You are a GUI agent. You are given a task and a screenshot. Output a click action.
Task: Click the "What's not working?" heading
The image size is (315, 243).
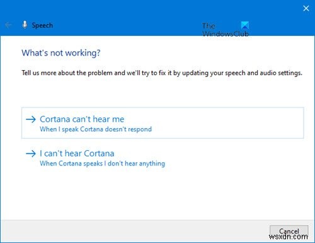tap(61, 53)
